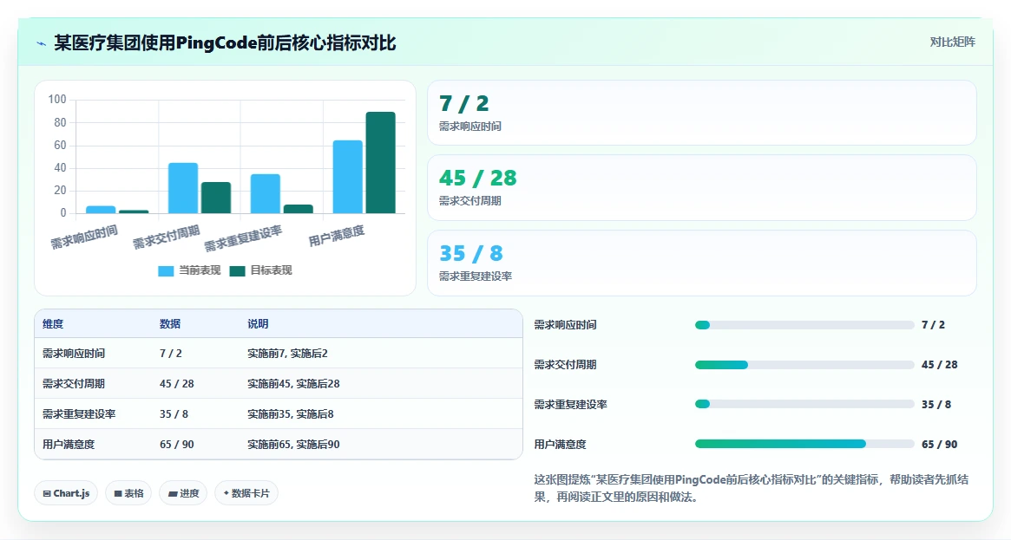The width and height of the screenshot is (1011, 540).
Task: Open the 7 / 2 data card
Action: click(701, 113)
